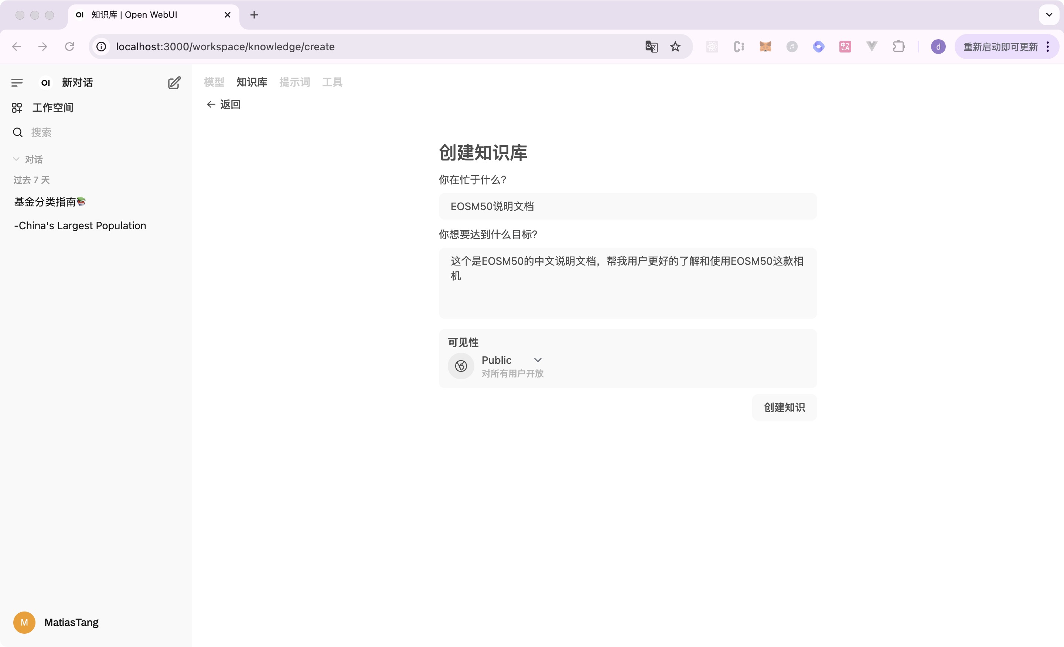Screen dimensions: 1064x647
Task: Click the 对所有用户开放 description text
Action: click(512, 373)
